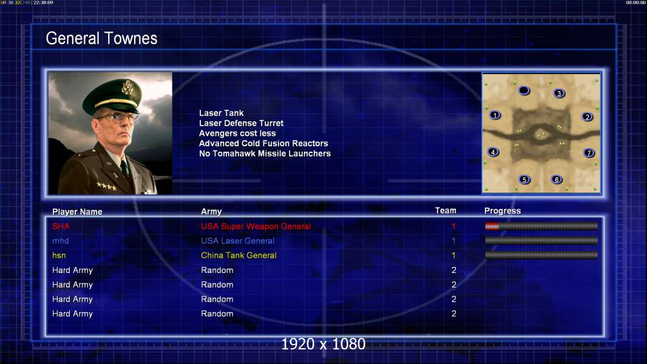The image size is (647, 364).
Task: Click the "General Townes" title
Action: 101,38
